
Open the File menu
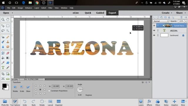click(x=9, y=8)
